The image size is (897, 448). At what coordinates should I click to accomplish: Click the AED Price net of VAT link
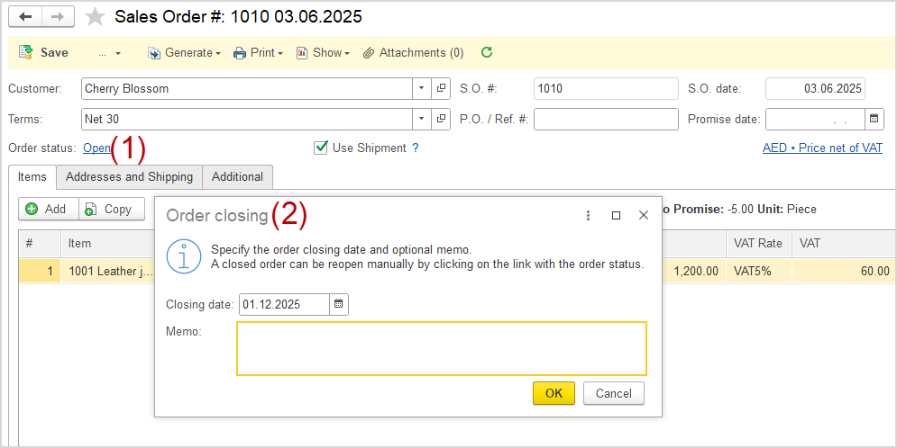click(822, 148)
